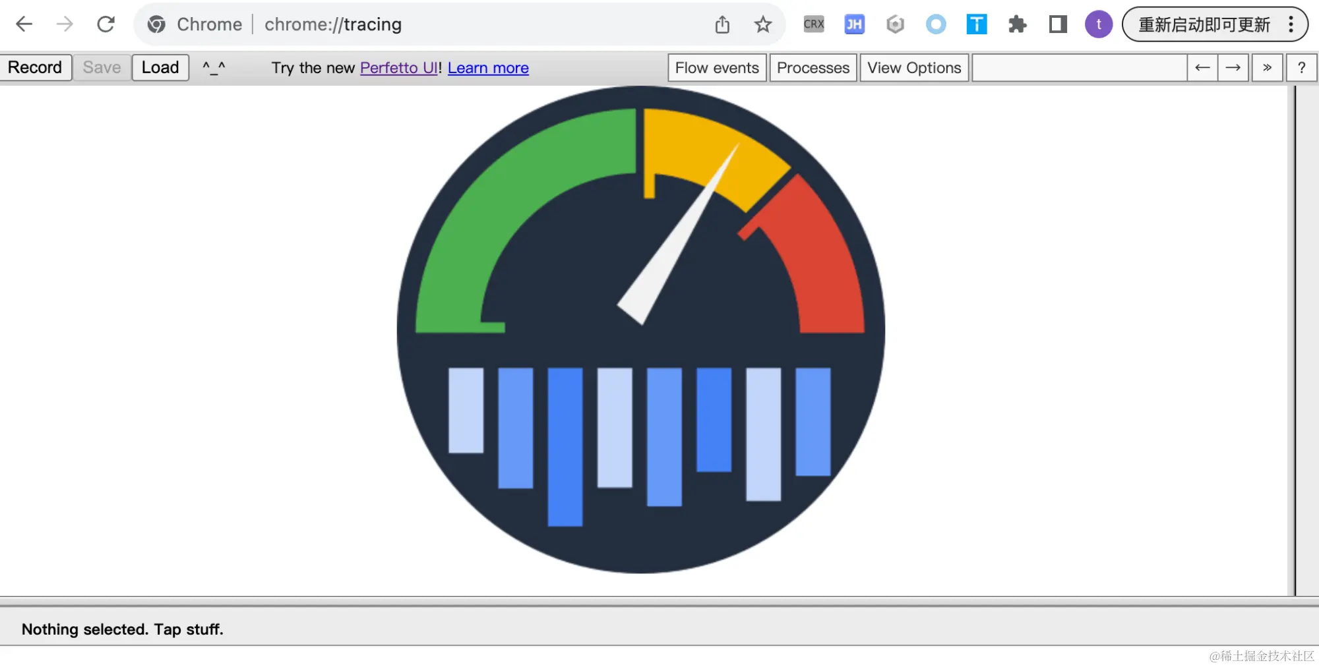Go to previous search result arrow
The width and height of the screenshot is (1319, 667).
tap(1202, 68)
